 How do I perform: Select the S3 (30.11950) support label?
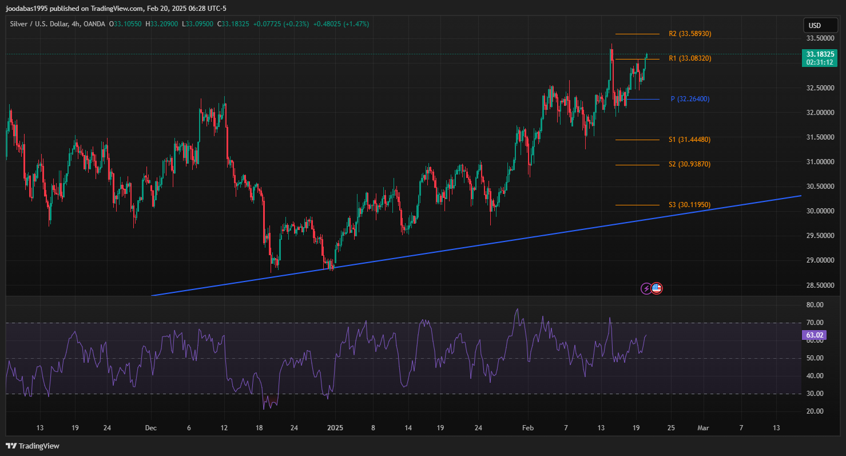(689, 204)
